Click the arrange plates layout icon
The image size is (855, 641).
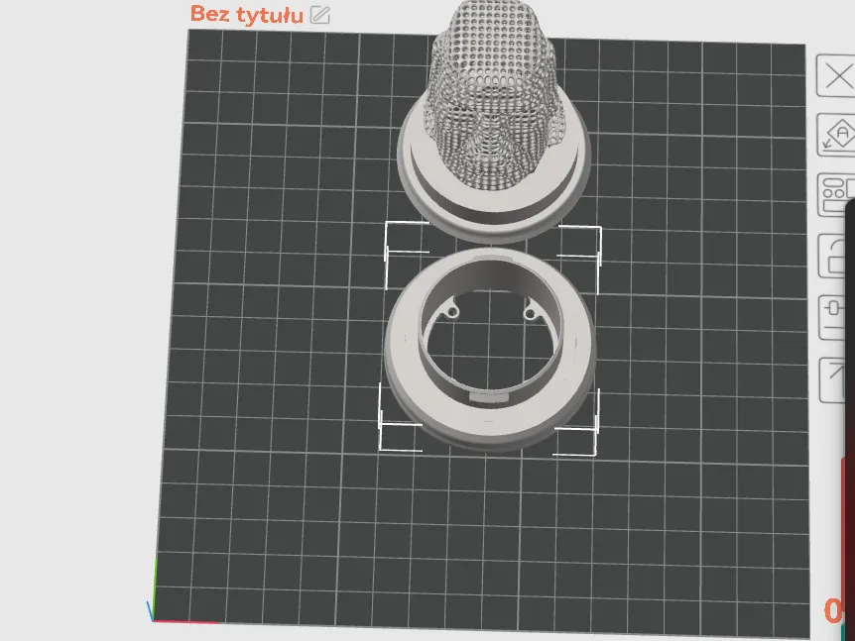coord(836,194)
